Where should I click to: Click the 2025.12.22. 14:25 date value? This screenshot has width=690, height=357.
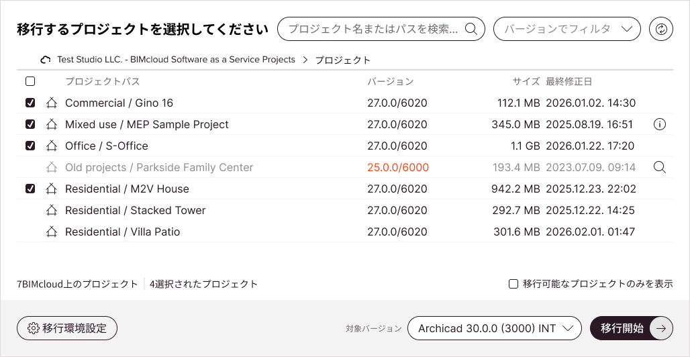click(591, 211)
